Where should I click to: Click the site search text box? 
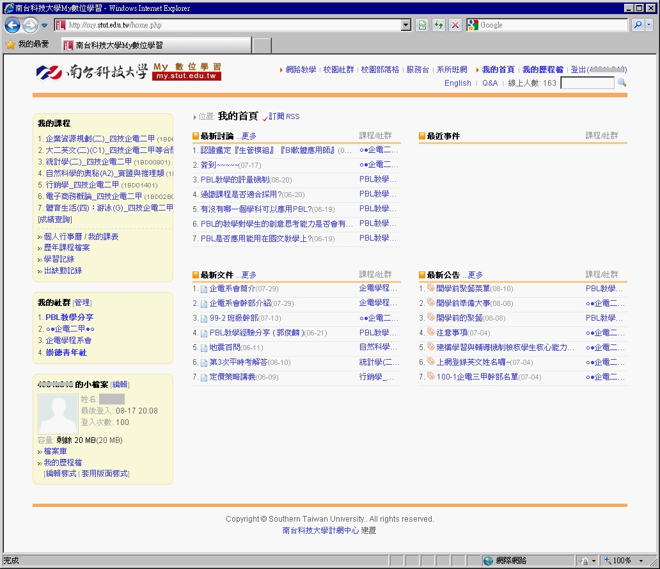(x=586, y=83)
